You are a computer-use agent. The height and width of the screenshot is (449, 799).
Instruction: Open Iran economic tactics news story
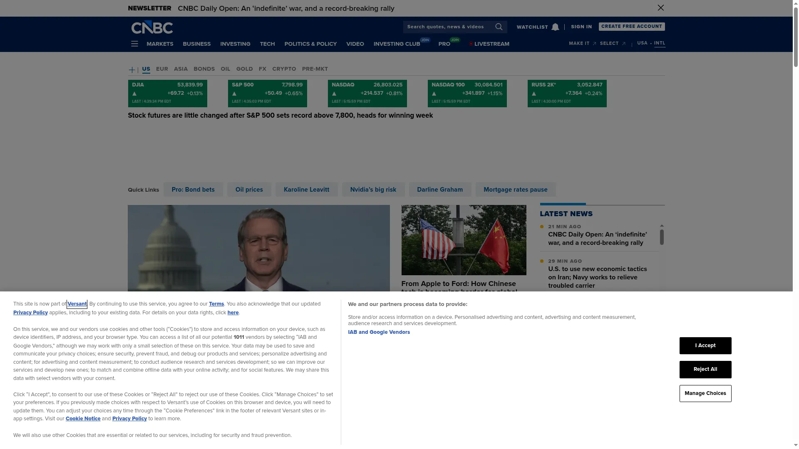tap(598, 277)
